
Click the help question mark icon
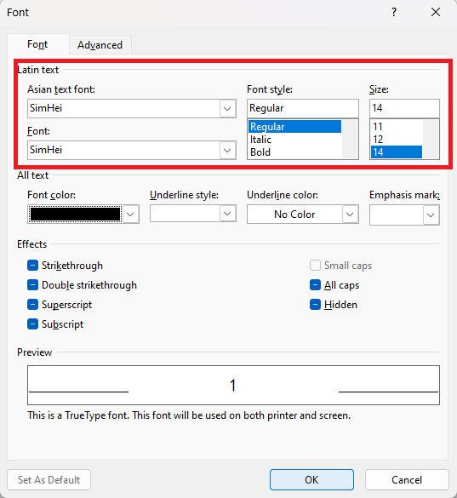[394, 12]
